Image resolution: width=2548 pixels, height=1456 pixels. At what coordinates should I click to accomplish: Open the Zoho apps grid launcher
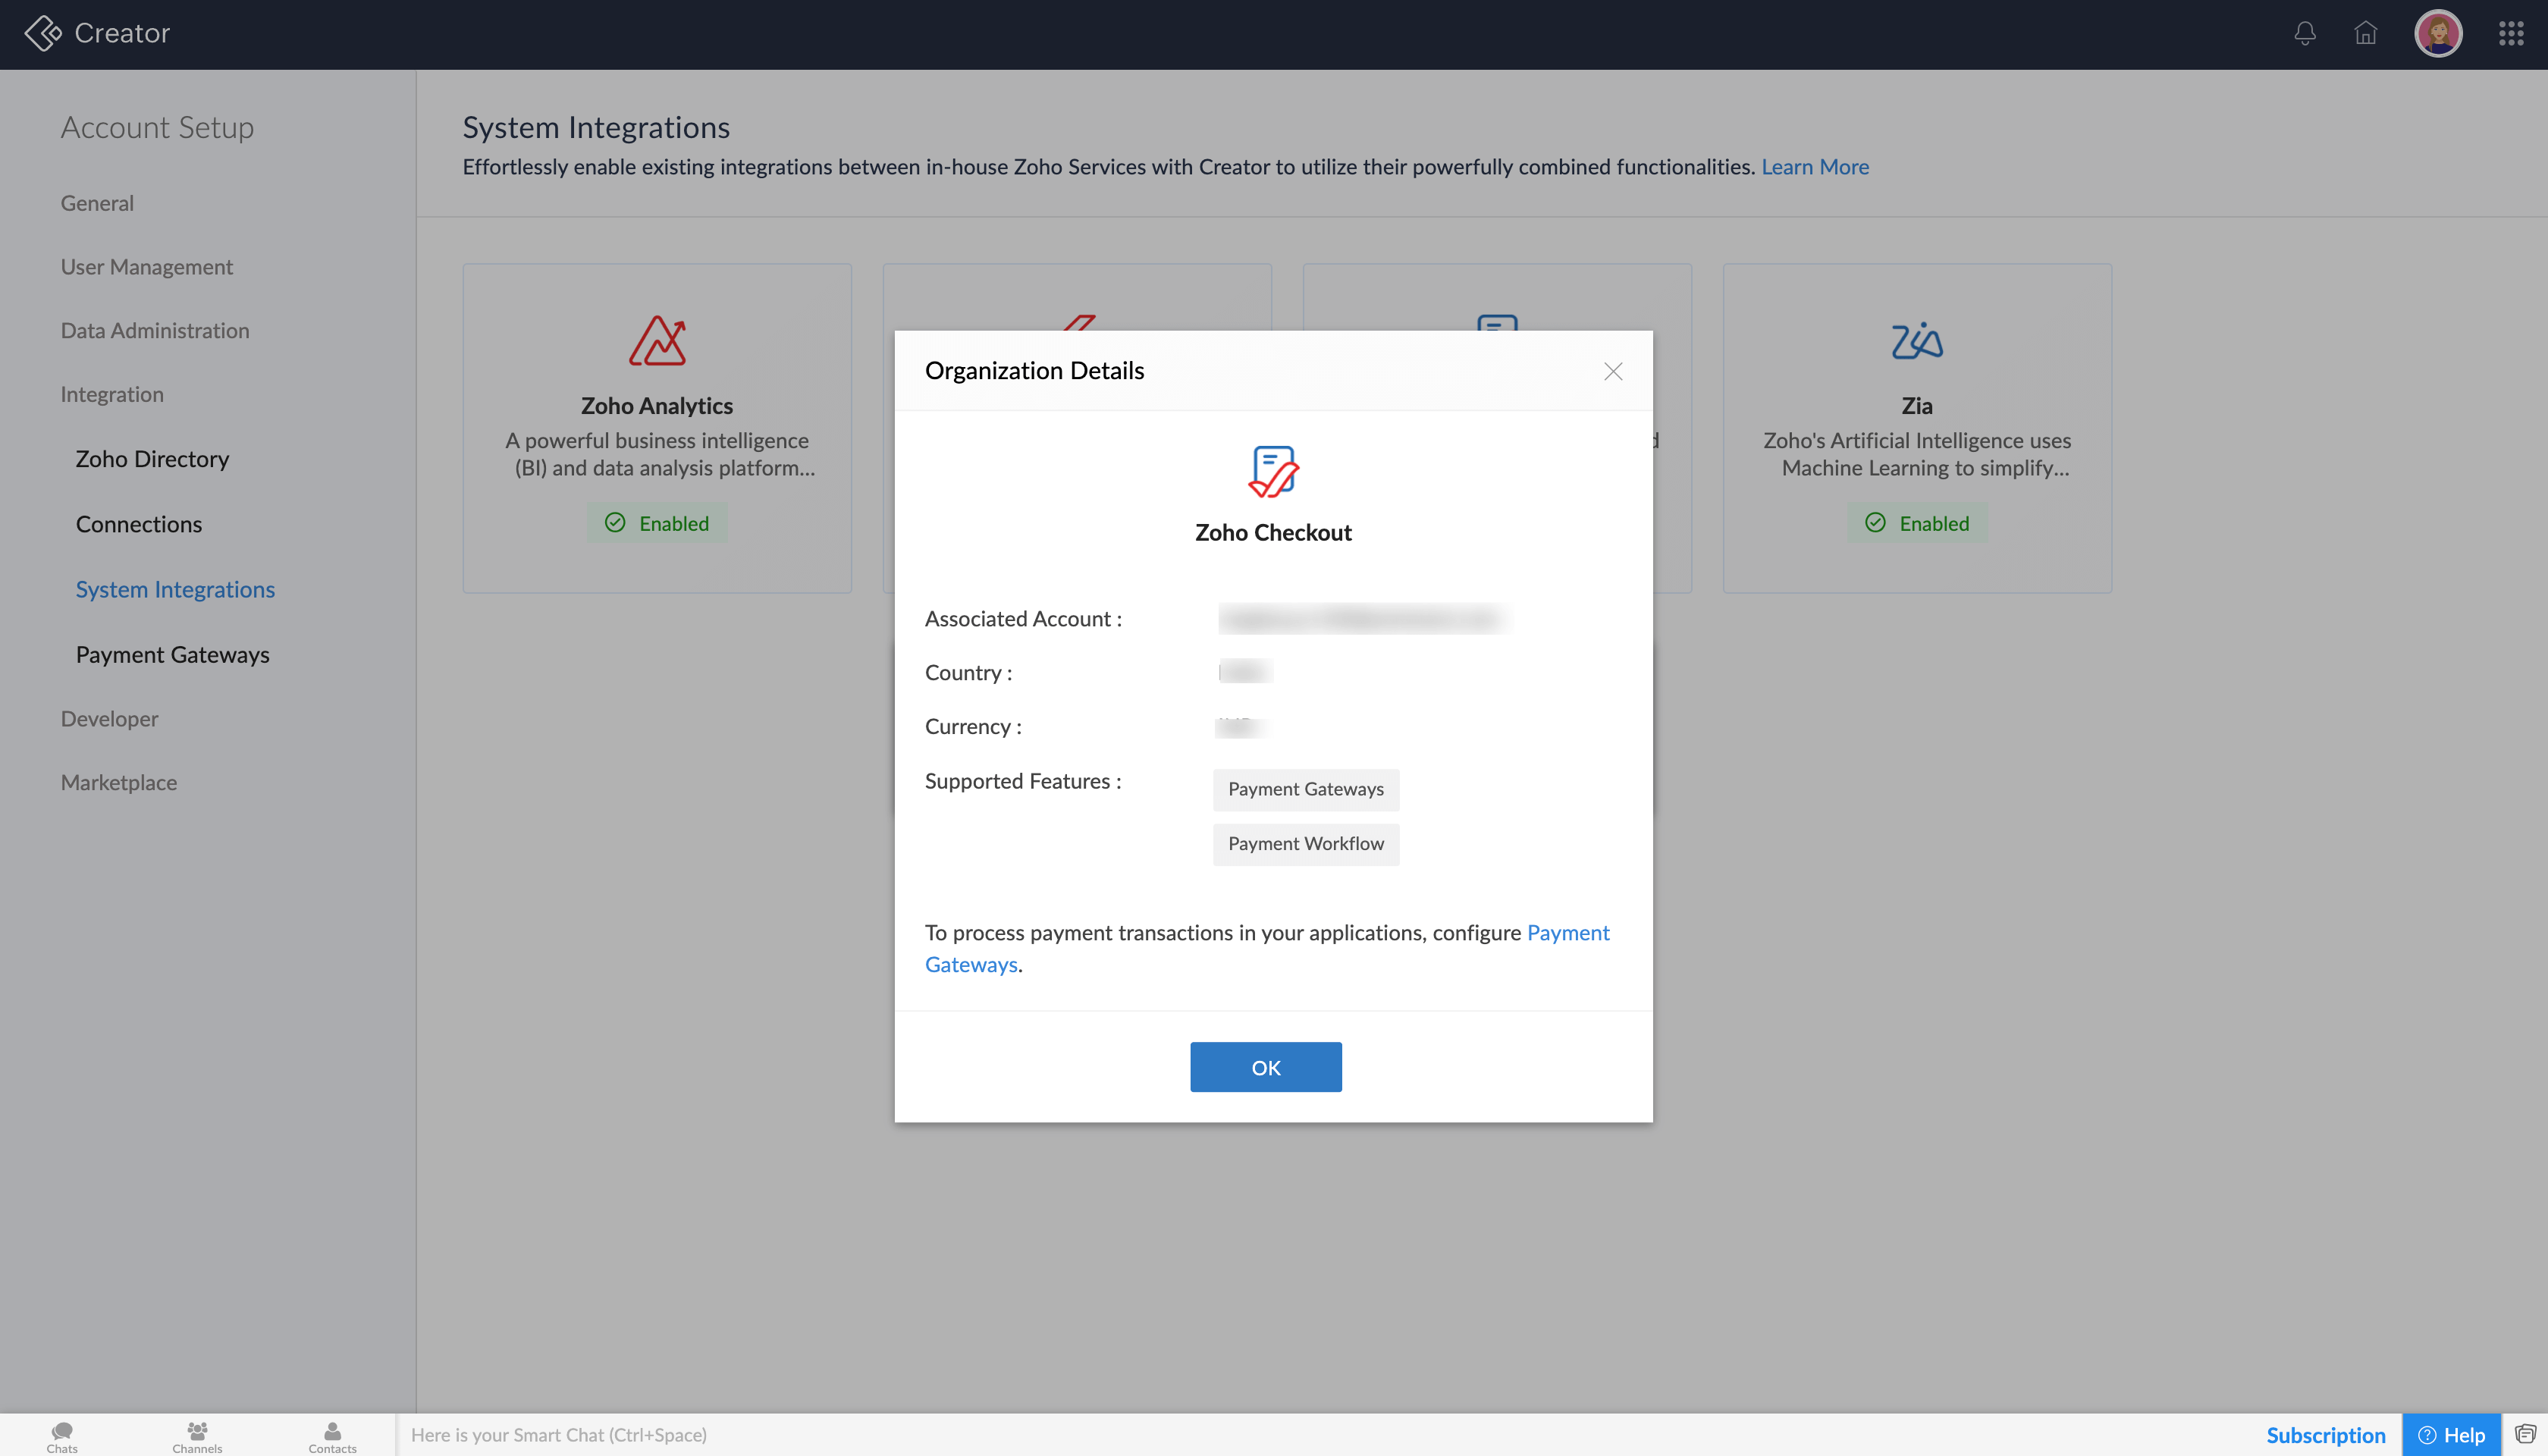pos(2511,33)
